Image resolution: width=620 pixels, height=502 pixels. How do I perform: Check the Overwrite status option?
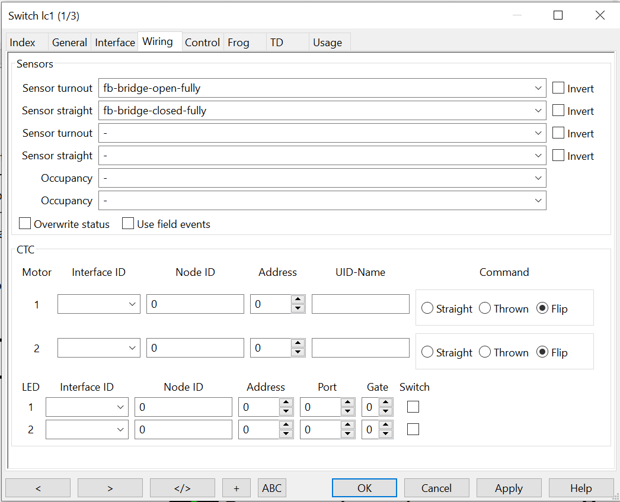[24, 223]
